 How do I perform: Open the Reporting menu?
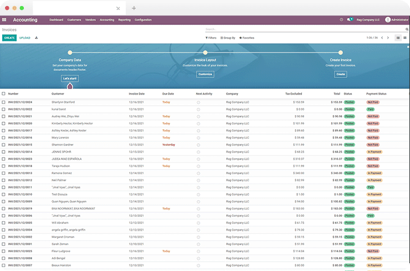click(x=124, y=20)
